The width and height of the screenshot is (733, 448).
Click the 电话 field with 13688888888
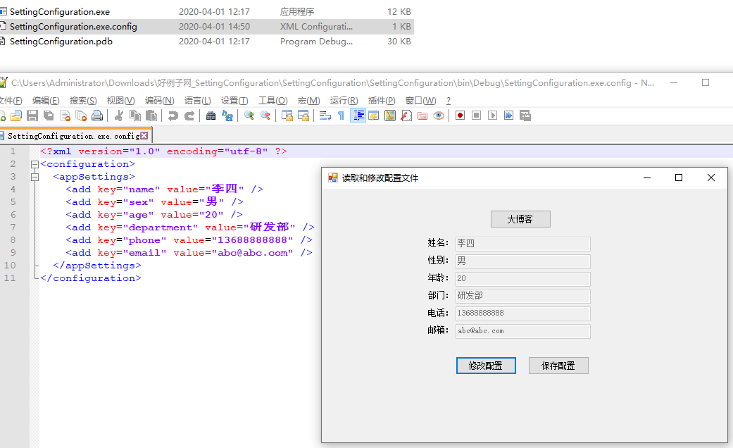click(522, 313)
